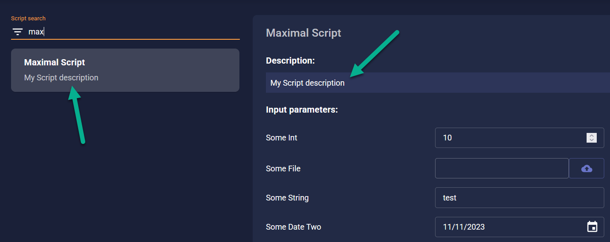Viewport: 610px width, 242px height.
Task: Click the description box text
Action: pyautogui.click(x=307, y=83)
